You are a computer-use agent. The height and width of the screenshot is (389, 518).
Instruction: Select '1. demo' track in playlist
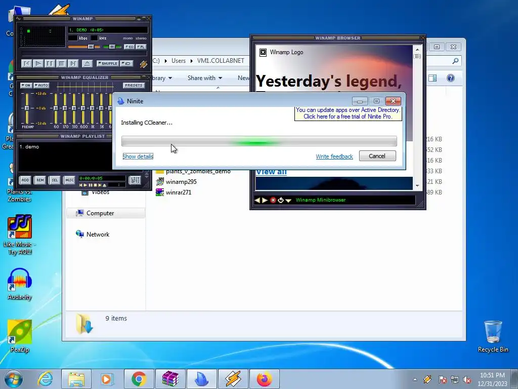pyautogui.click(x=29, y=146)
